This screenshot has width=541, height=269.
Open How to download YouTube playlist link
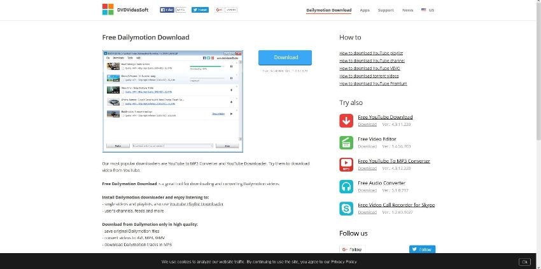371,53
